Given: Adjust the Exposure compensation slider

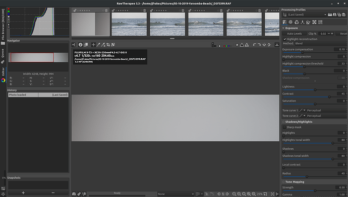Looking at the screenshot, I should 314,53.
